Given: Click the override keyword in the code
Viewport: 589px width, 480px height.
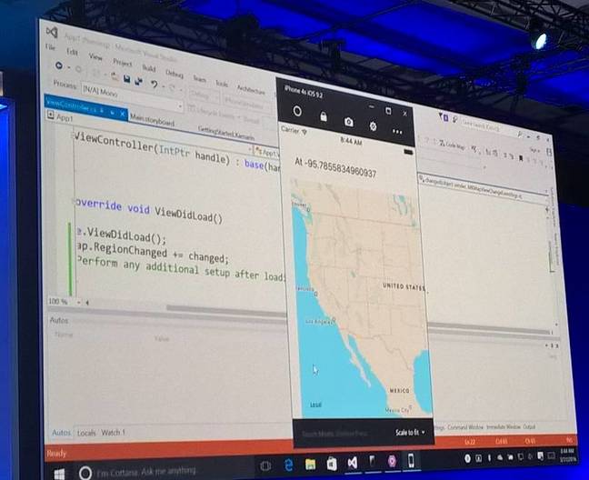Looking at the screenshot, I should 99,205.
